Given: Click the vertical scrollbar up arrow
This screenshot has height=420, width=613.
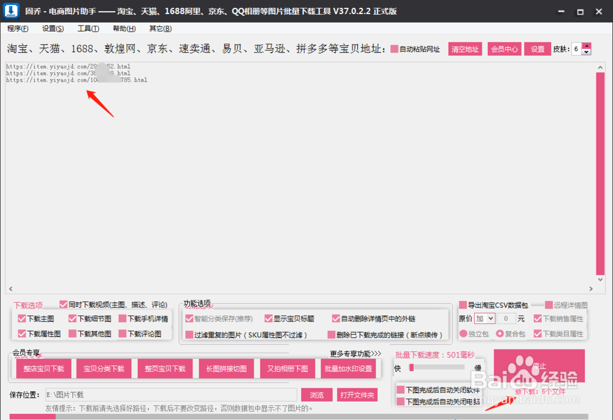Looking at the screenshot, I should click(x=600, y=67).
